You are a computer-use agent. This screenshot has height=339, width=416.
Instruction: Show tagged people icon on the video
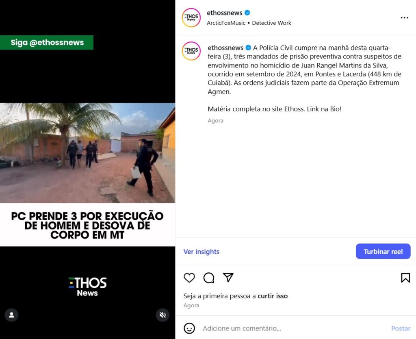11,315
